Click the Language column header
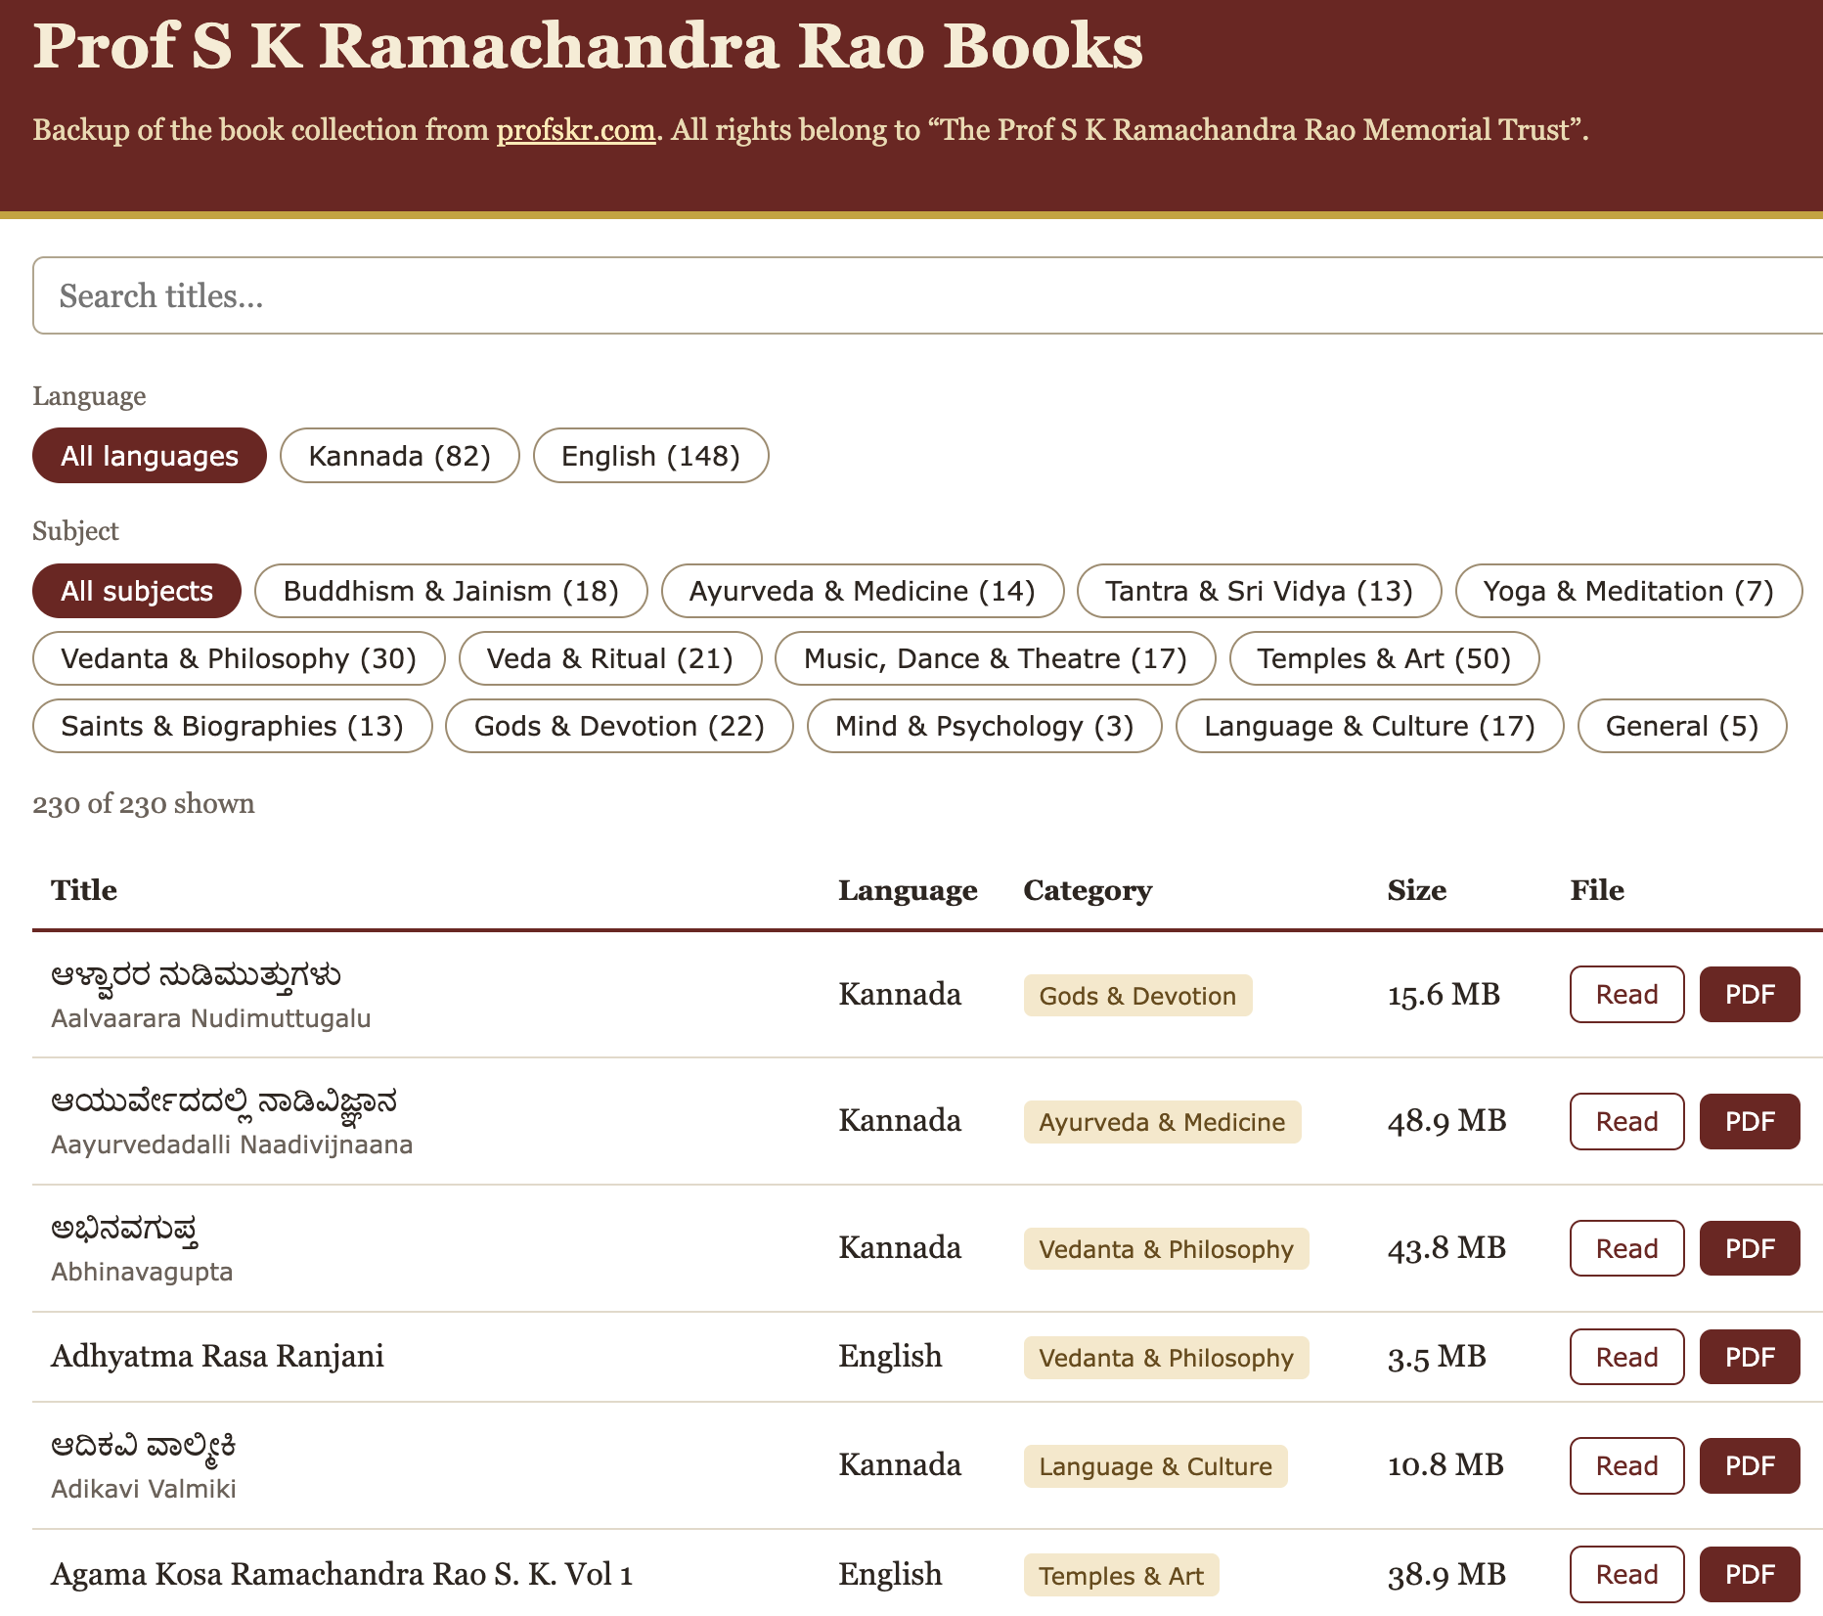This screenshot has width=1823, height=1616. (908, 890)
